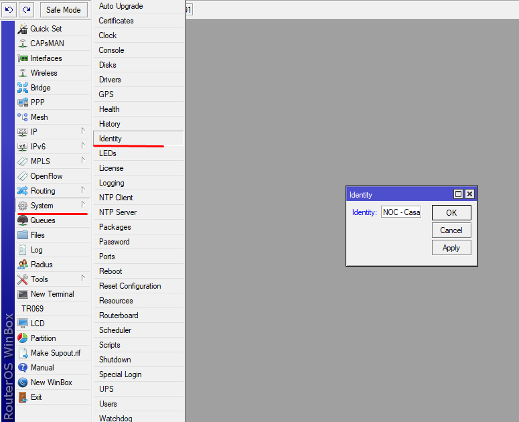Open Queues gauge icon
This screenshot has width=519, height=422.
[23, 220]
